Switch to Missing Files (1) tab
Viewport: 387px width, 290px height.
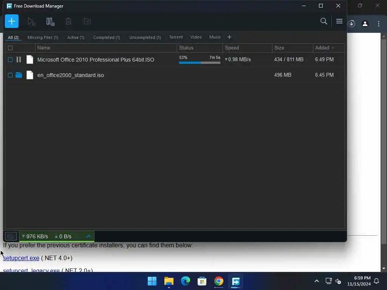tap(43, 37)
